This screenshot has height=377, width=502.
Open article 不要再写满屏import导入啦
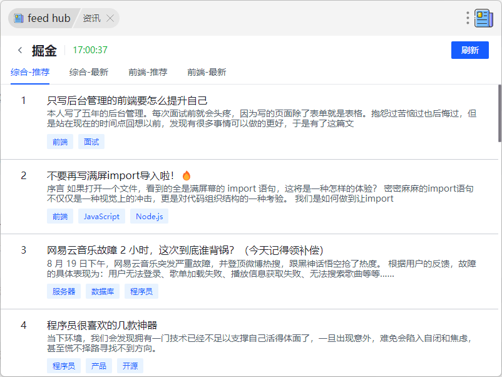(x=110, y=175)
